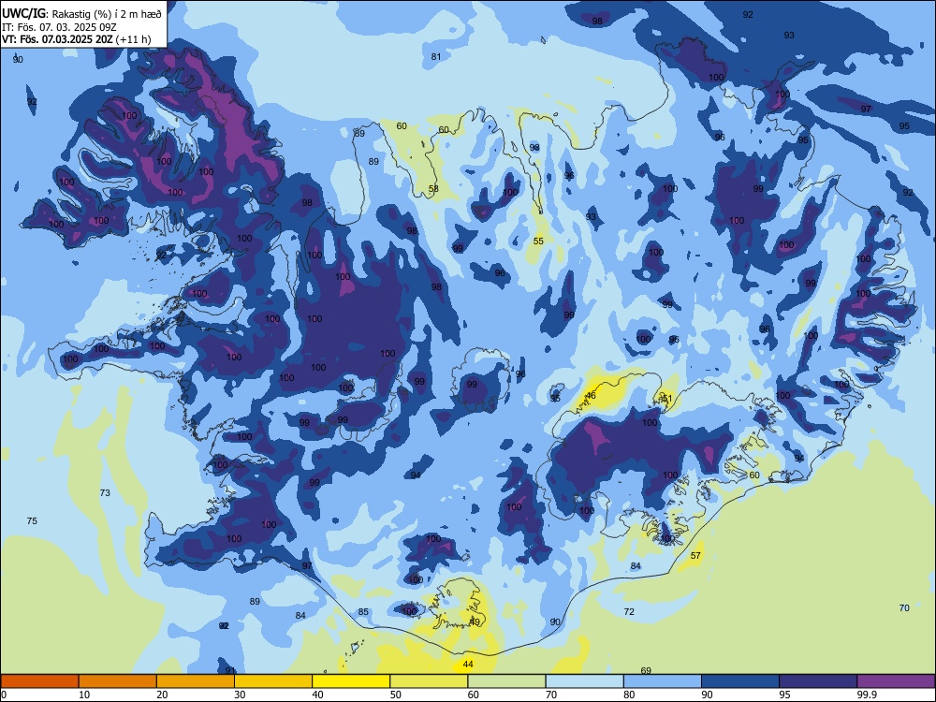Screen dimensions: 936x702
Task: Click the '69' value near the legend
Action: 646,670
